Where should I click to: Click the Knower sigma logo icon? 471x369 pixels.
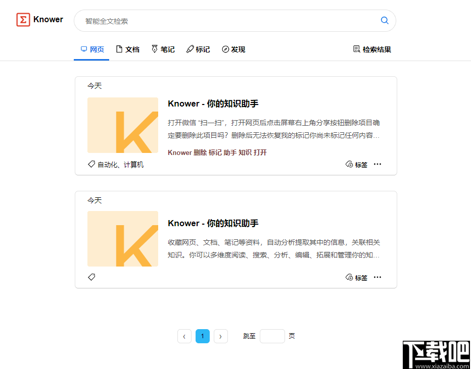click(23, 20)
